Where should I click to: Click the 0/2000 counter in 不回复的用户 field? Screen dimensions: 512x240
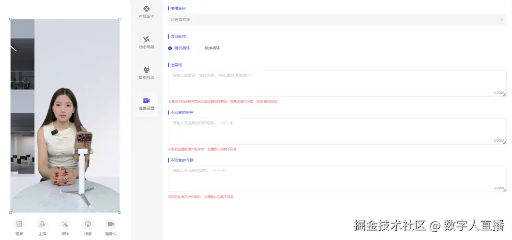pyautogui.click(x=498, y=141)
